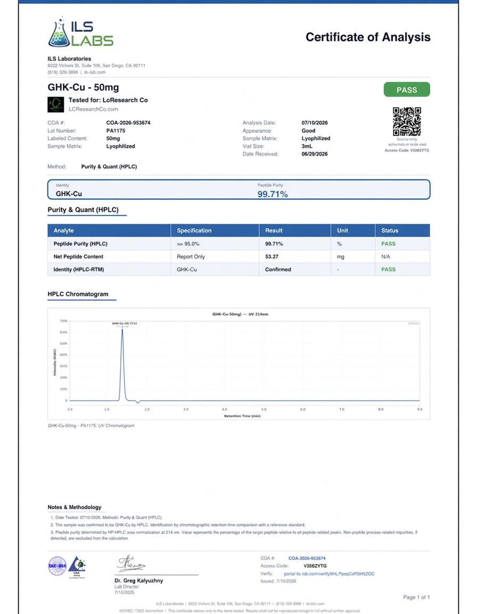Viewport: 477px width, 614px height.
Task: Click Dr. Greg Kalyuzhny's signature
Action: (x=131, y=563)
